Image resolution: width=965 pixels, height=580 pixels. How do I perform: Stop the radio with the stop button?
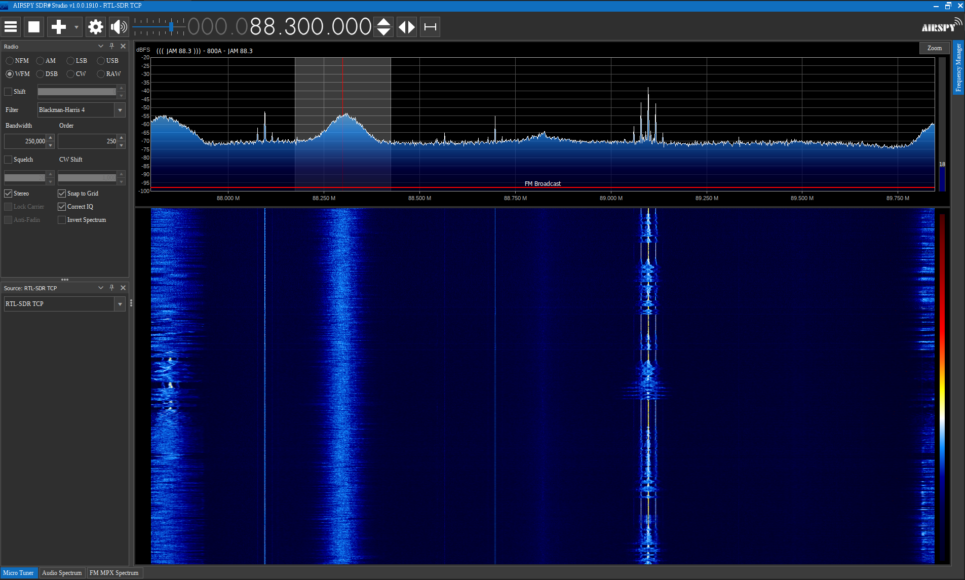(x=34, y=27)
